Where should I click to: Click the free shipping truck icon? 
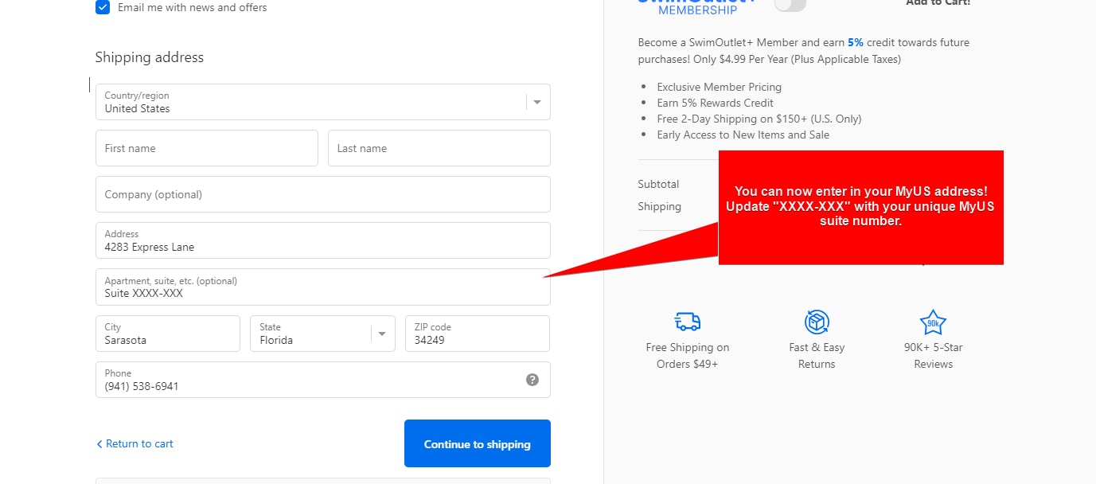pyautogui.click(x=688, y=322)
